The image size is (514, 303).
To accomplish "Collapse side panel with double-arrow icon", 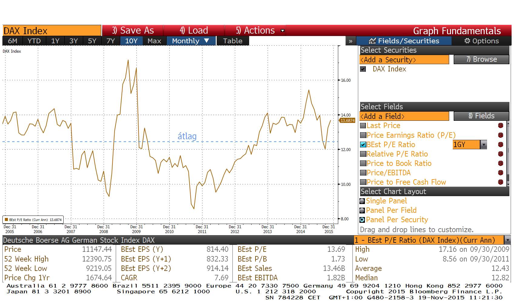I will tap(351, 41).
